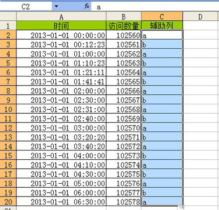Select row 2 header

(8, 35)
